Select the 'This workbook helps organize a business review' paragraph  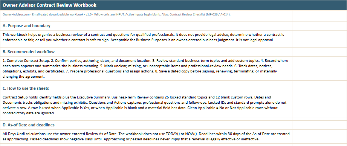(146, 37)
